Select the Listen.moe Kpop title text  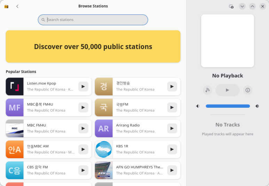pyautogui.click(x=41, y=83)
